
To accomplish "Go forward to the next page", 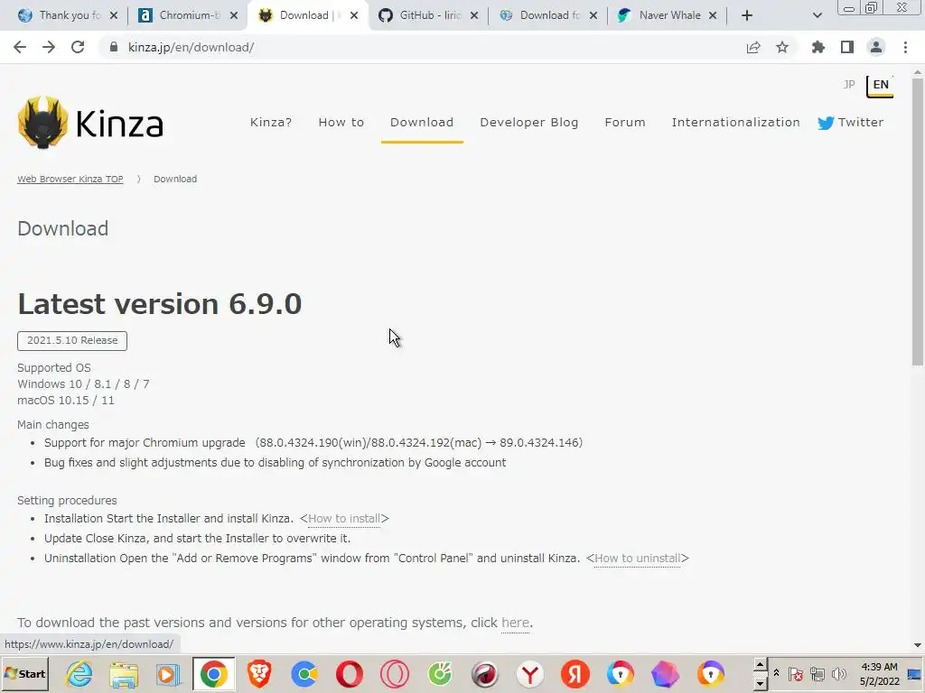I will 49,47.
